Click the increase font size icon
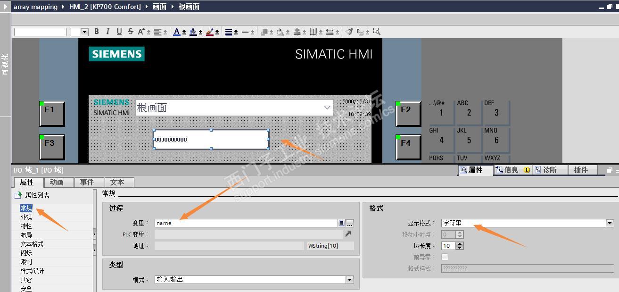This screenshot has height=292, width=619. (x=141, y=32)
